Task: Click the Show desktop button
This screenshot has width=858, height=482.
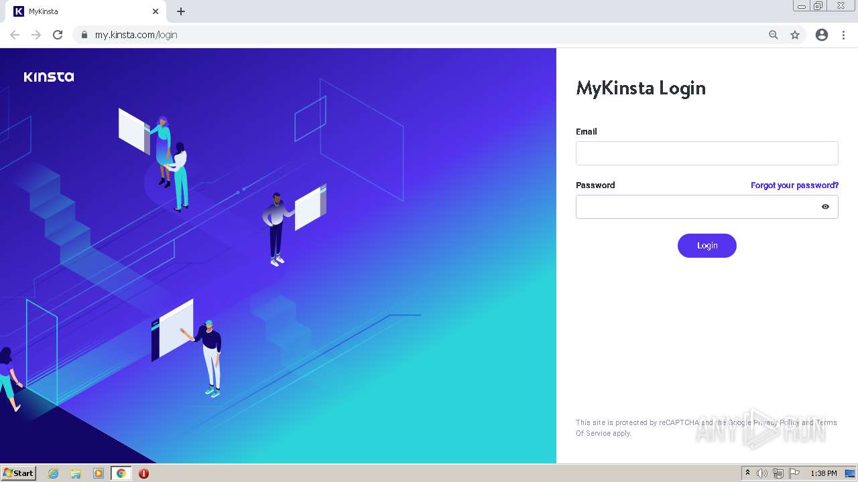Action: [851, 473]
